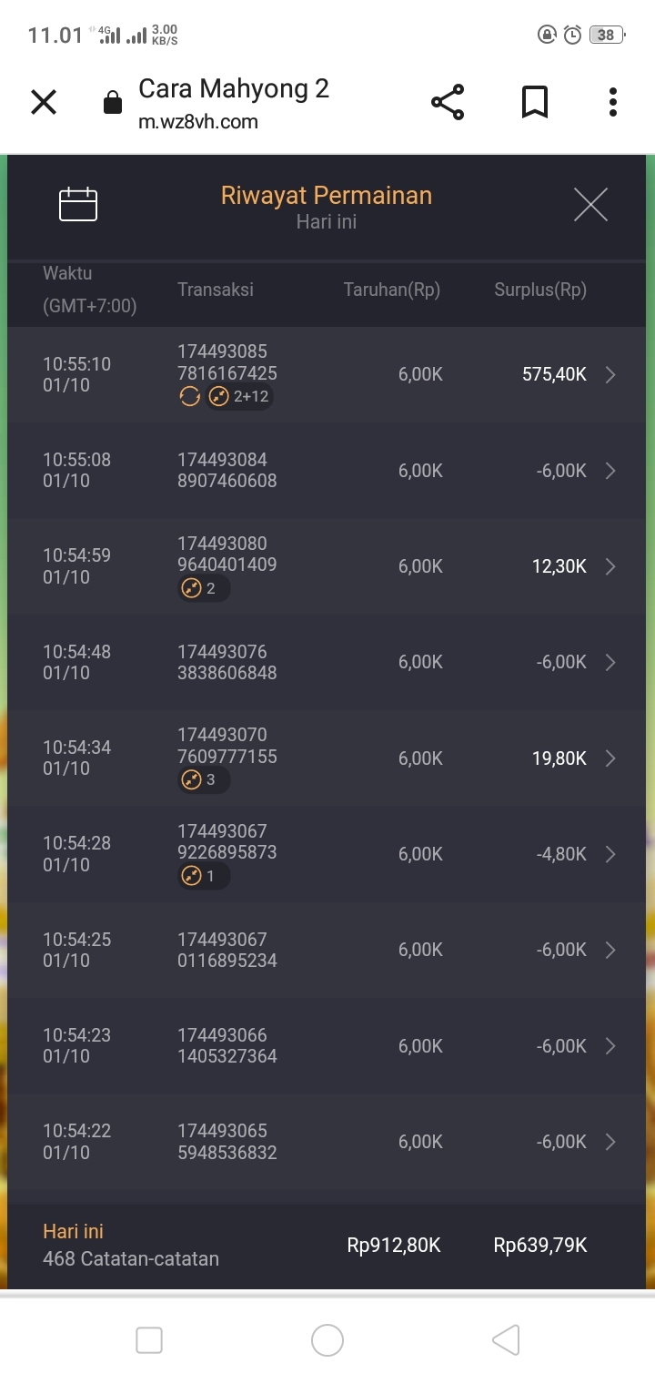
Task: Tap the free spin 2+12 badge
Action: tap(239, 396)
